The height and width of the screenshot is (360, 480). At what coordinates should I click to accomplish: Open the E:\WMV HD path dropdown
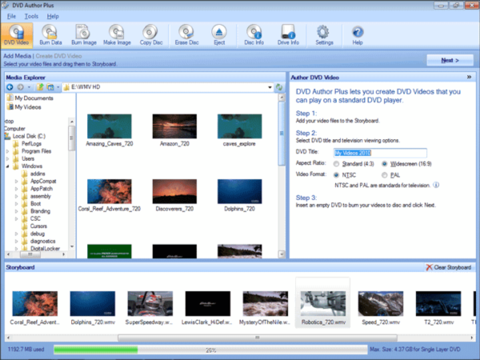(x=270, y=87)
